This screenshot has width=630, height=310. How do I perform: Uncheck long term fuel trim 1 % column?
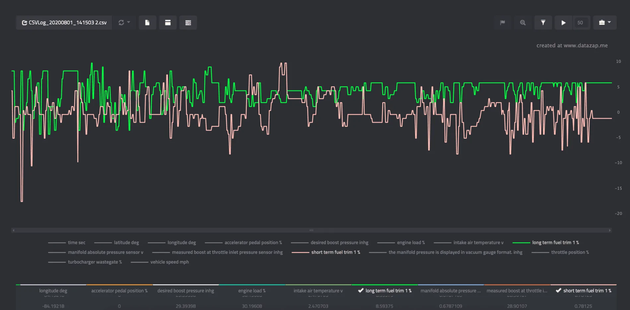pyautogui.click(x=385, y=291)
